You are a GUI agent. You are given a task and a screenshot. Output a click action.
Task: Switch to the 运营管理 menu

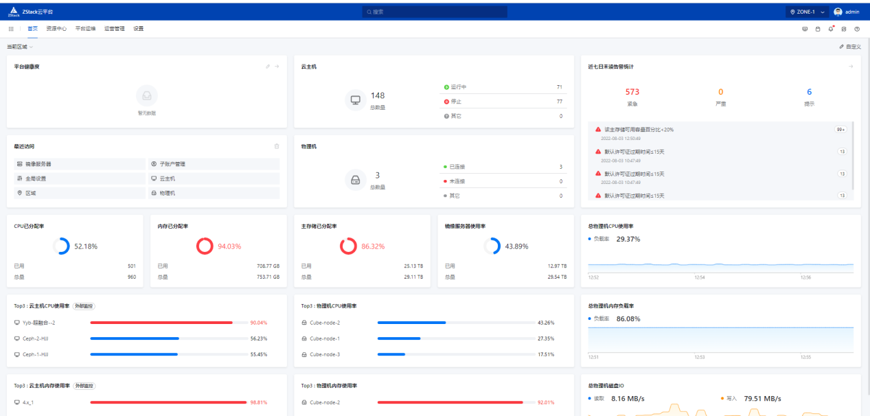click(x=114, y=29)
